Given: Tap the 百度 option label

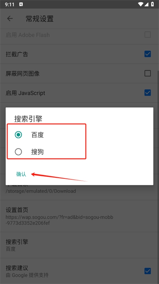Looking at the screenshot, I should (x=37, y=135).
